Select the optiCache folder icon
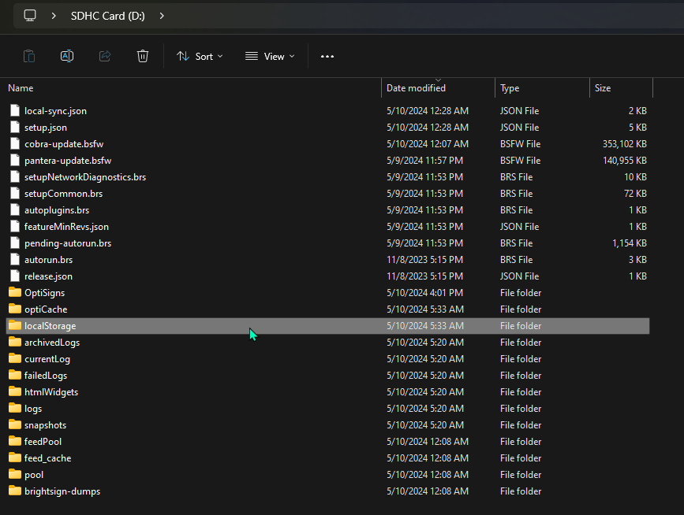Image resolution: width=684 pixels, height=515 pixels. 15,309
